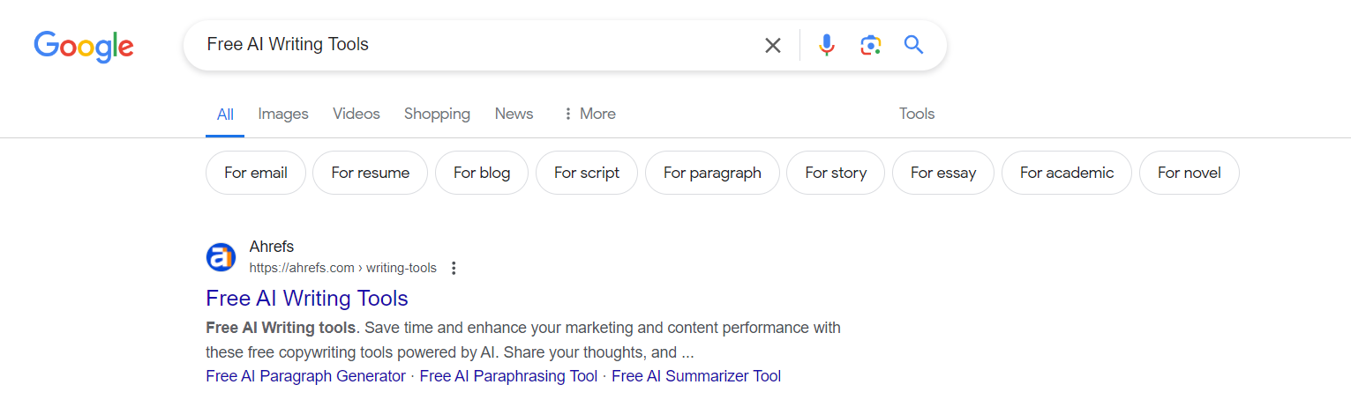
Task: Open the Free AI Paragraph Generator sitelink
Action: pos(305,376)
